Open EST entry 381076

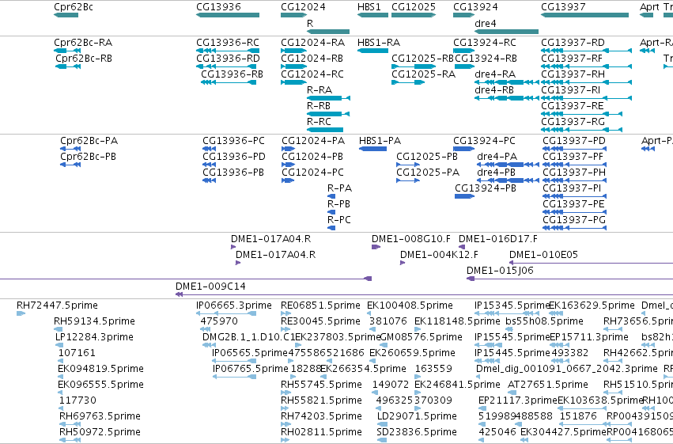388,321
